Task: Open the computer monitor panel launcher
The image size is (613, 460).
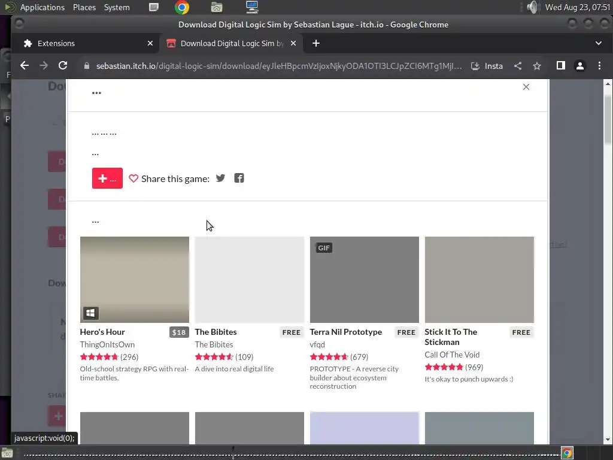Action: (252, 7)
